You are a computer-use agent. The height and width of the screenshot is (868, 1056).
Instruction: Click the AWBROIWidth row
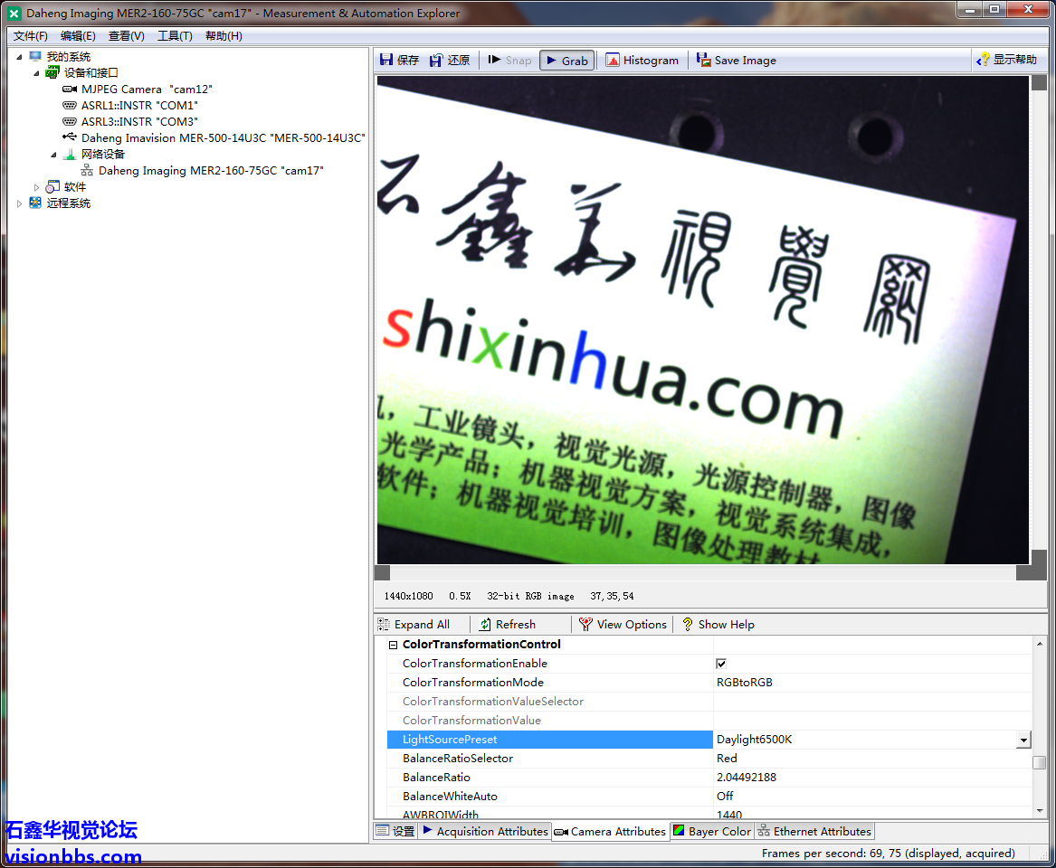(709, 813)
